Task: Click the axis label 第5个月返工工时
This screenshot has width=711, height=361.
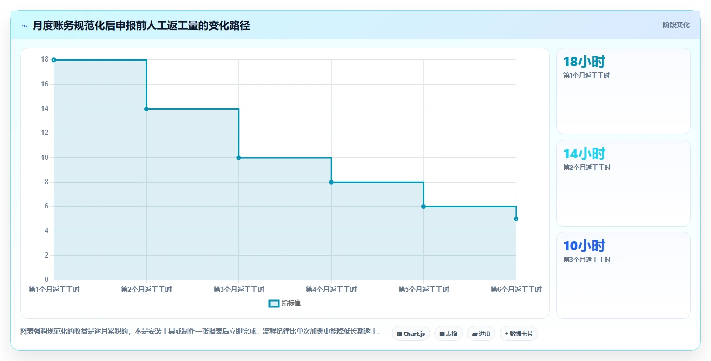Action: [x=423, y=290]
